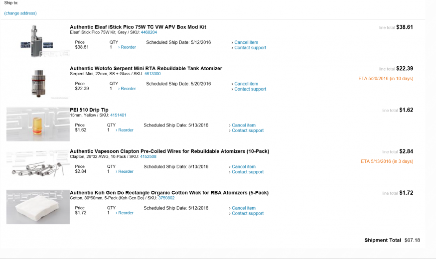Open SKU 4613300 link
This screenshot has width=436, height=259.
point(152,74)
